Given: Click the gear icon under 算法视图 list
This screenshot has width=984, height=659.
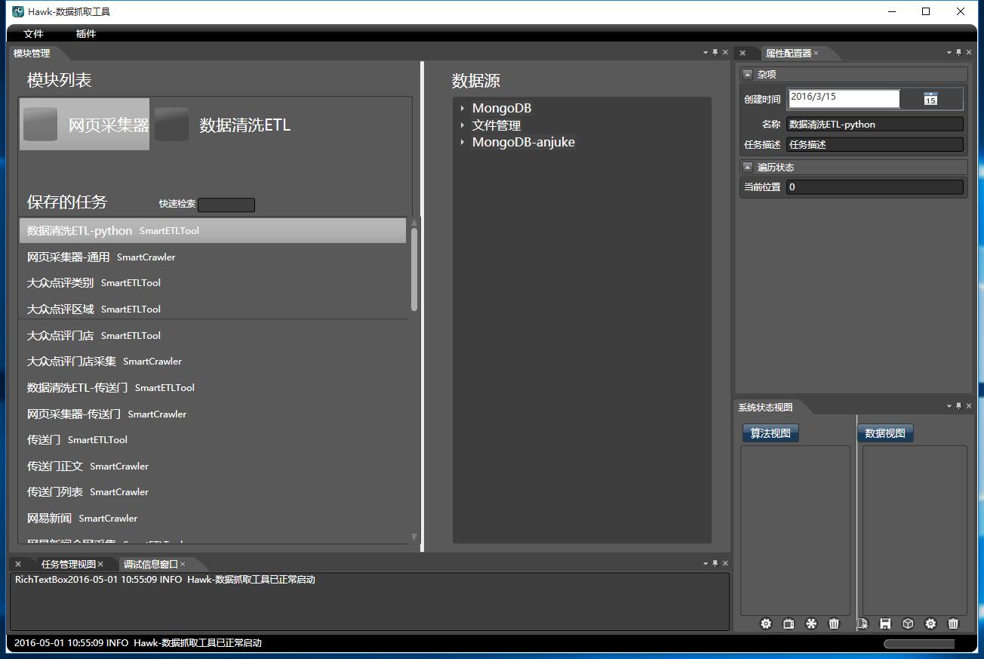Looking at the screenshot, I should 766,624.
